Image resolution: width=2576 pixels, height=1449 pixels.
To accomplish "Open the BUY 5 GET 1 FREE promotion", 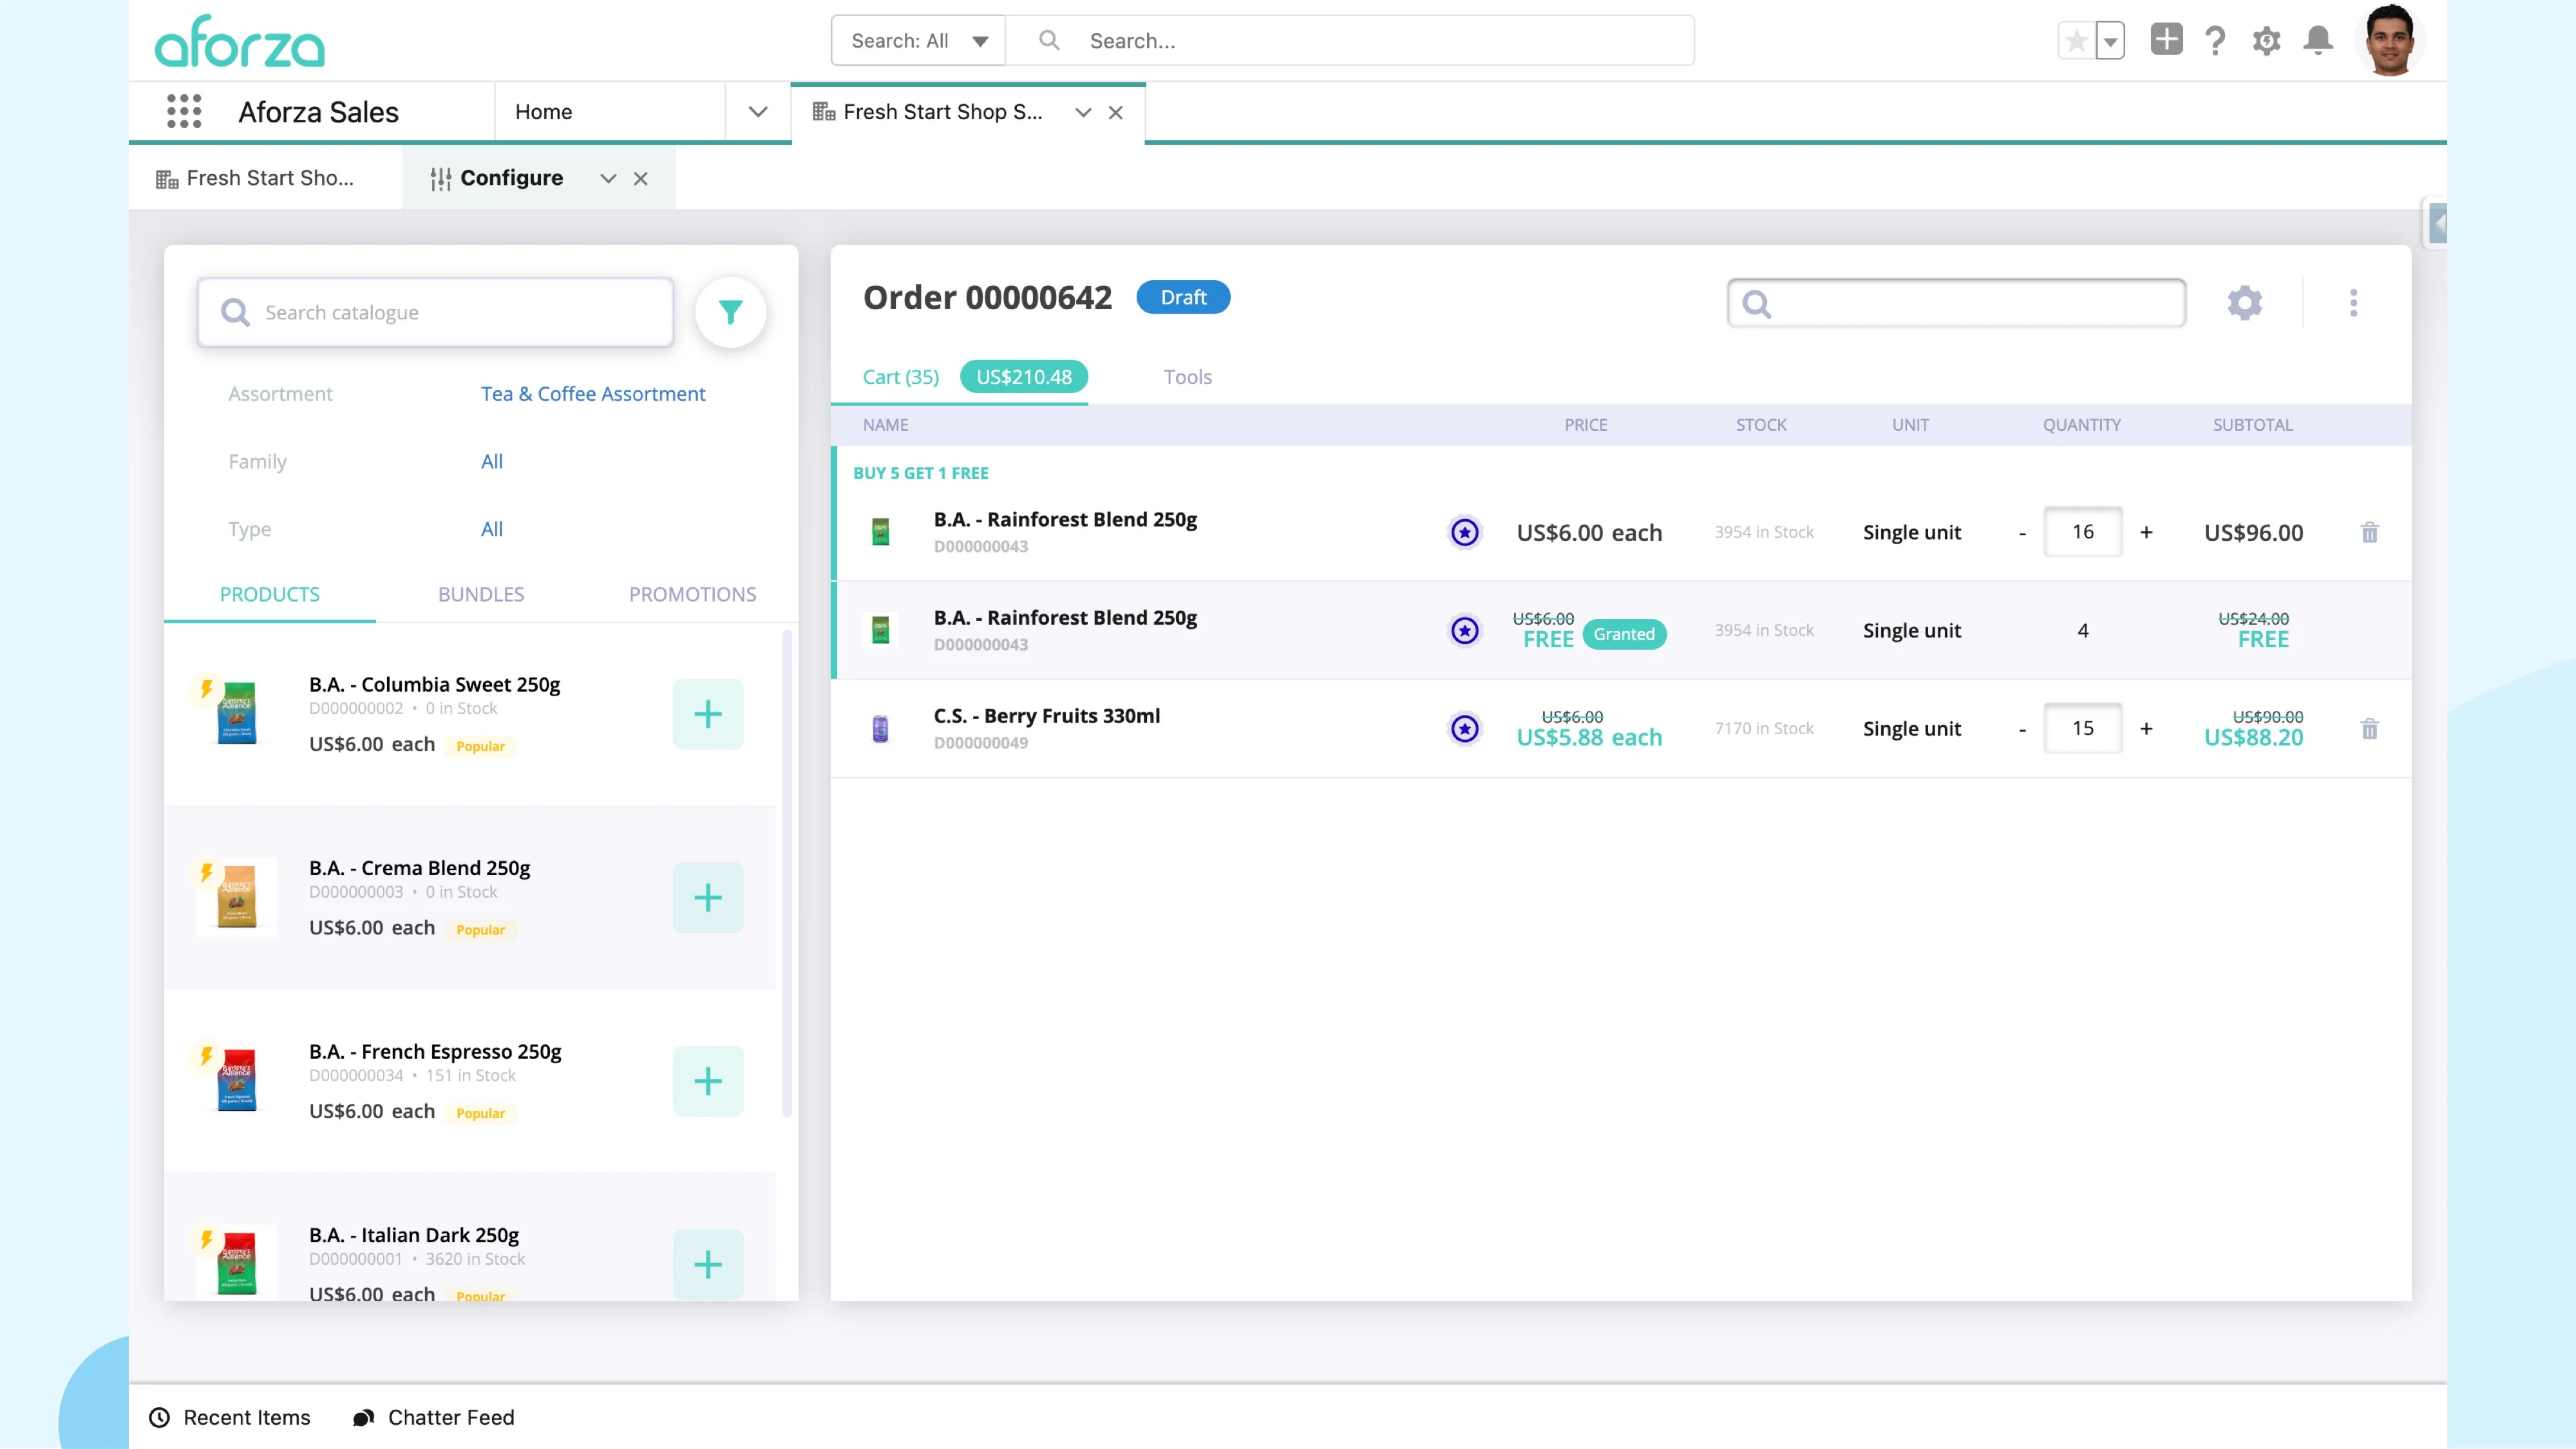I will tap(921, 473).
